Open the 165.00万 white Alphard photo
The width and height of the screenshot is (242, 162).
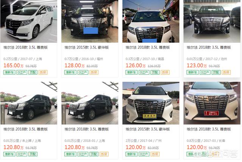pos(29,21)
